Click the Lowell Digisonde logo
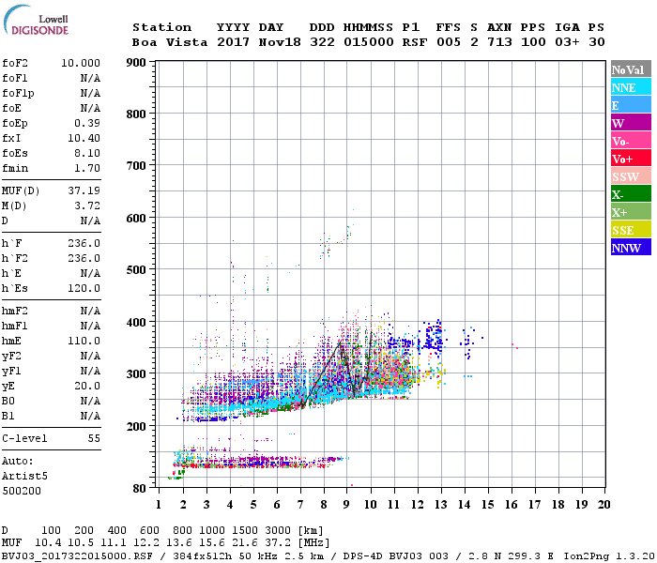This screenshot has width=657, height=563. 36,20
